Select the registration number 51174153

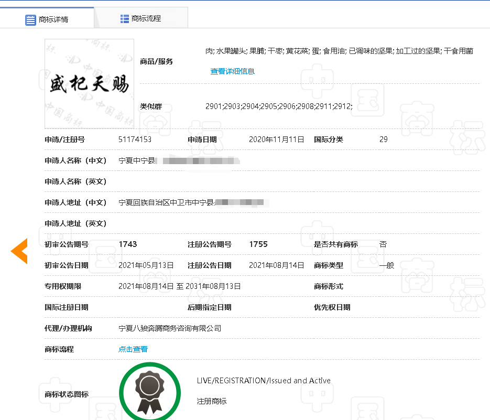(x=135, y=139)
